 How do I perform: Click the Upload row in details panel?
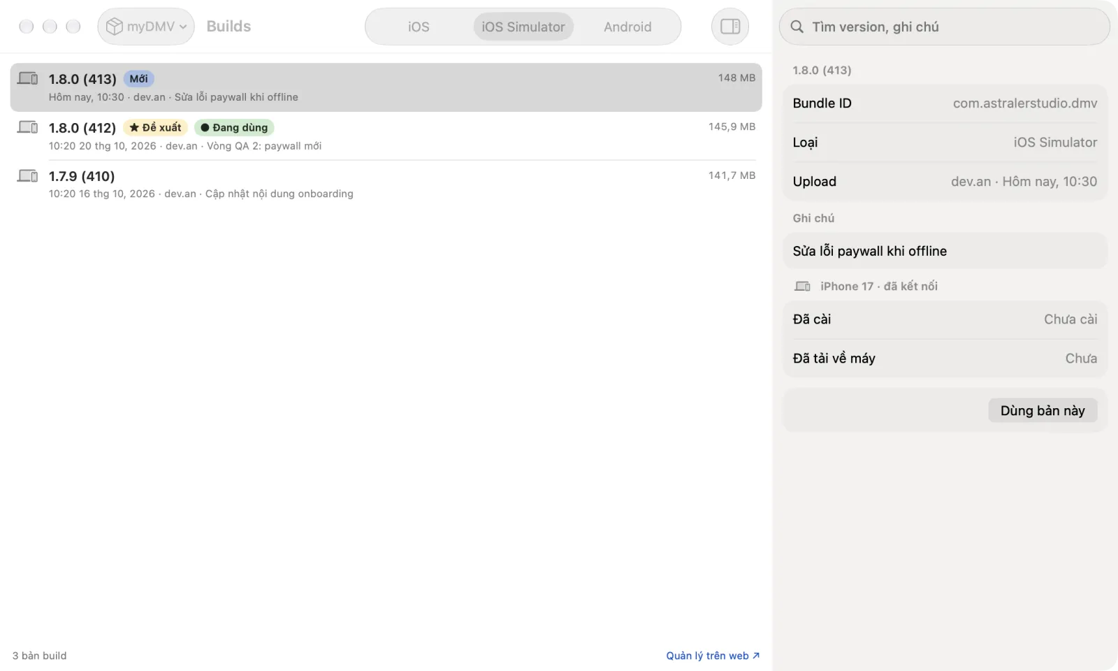click(945, 182)
